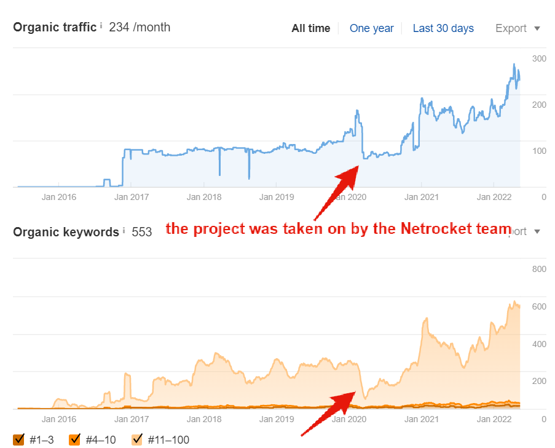Open the Export menu arrow for keywords chart

tap(537, 232)
